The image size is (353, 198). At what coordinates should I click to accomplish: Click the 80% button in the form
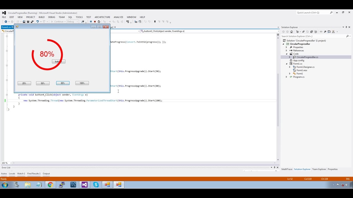pyautogui.click(x=63, y=83)
